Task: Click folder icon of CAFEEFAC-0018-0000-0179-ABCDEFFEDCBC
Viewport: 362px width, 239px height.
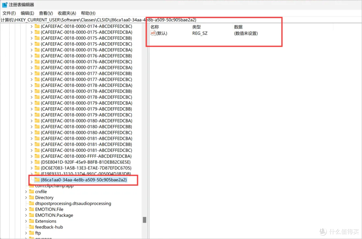Action: point(37,115)
